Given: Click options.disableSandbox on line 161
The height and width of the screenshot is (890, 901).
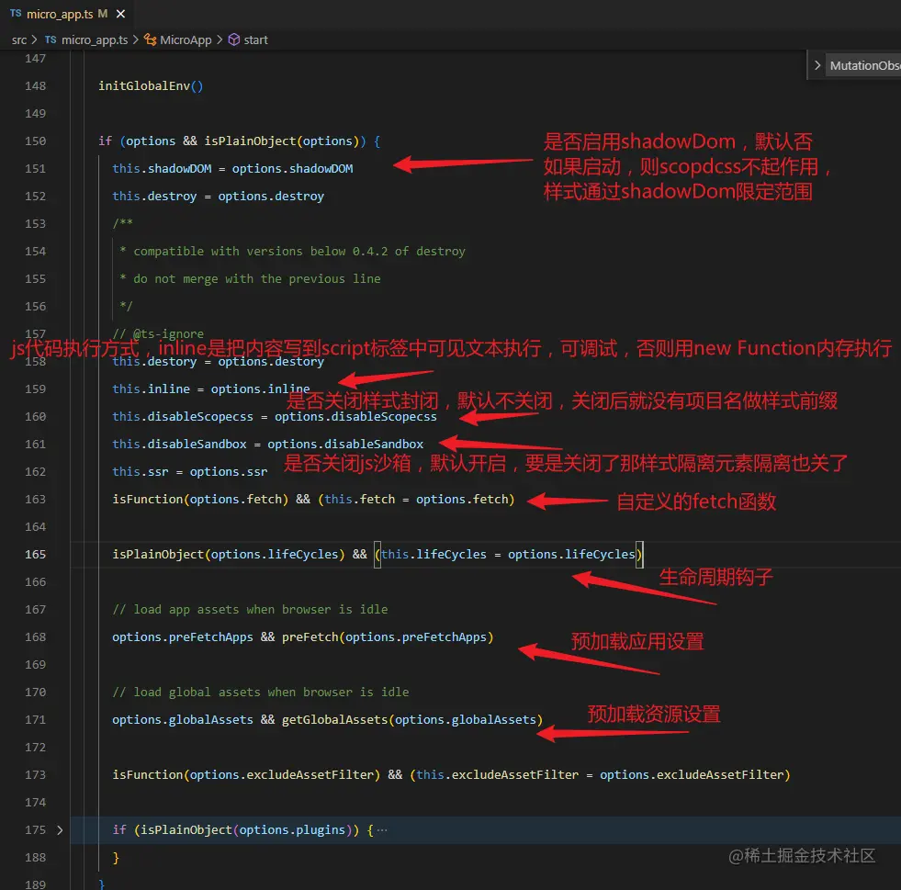Looking at the screenshot, I should (x=345, y=445).
